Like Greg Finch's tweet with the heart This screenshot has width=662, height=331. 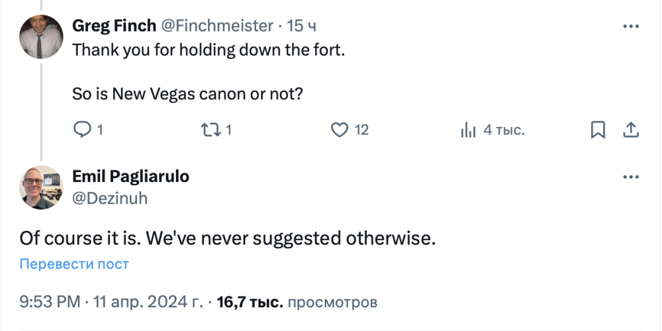tap(340, 130)
